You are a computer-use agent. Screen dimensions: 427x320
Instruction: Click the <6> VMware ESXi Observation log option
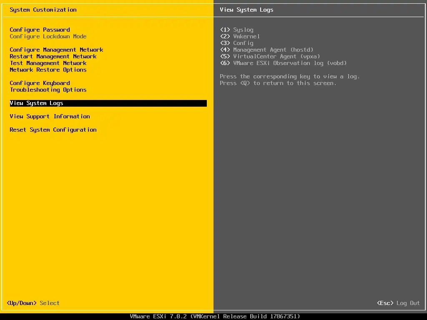click(283, 63)
